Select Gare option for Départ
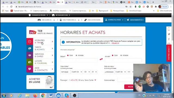The height and width of the screenshot is (98, 174). [68, 55]
